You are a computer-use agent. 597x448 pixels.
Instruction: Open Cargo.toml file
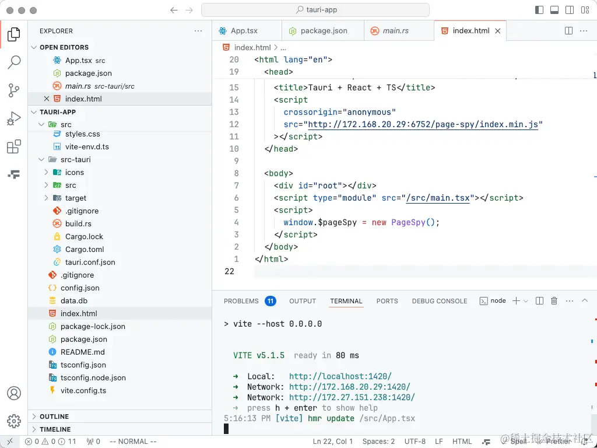click(120, 249)
